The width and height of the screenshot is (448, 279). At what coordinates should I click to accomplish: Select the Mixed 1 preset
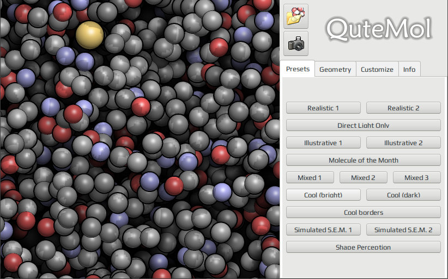[x=310, y=177]
